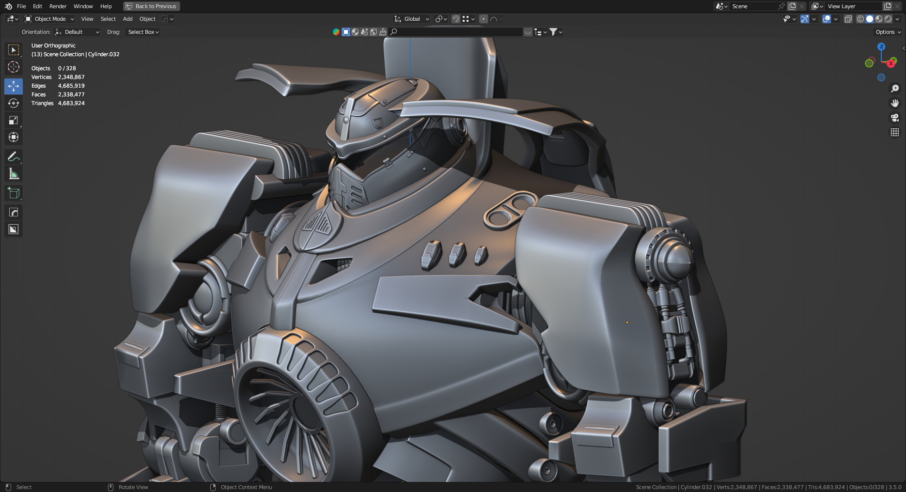Switch to Wireframe shading
This screenshot has width=906, height=492.
(x=860, y=19)
